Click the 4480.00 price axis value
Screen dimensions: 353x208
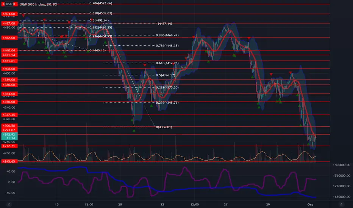9,28
